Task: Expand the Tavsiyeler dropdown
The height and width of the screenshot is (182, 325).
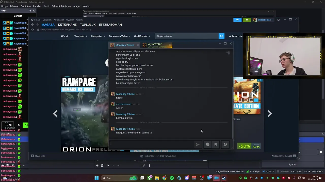Action: click(x=81, y=36)
